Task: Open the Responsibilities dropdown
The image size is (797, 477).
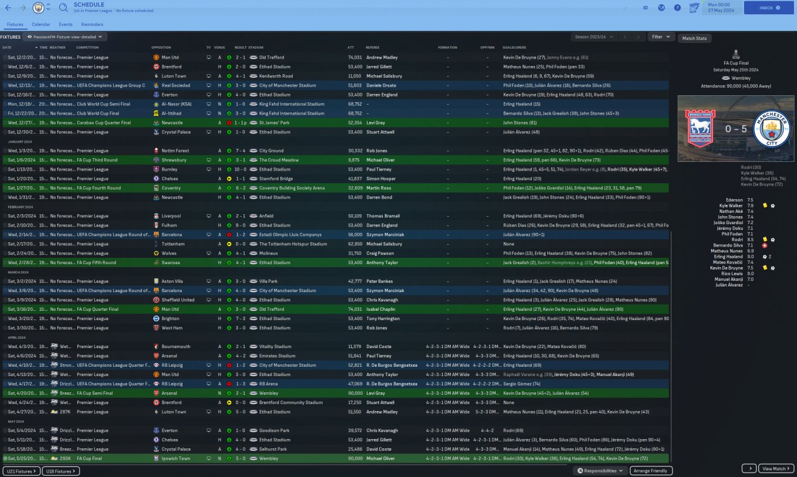Action: [601, 471]
